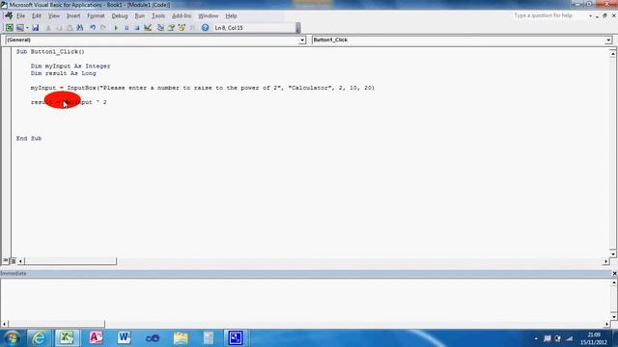Open the Help menu
The height and width of the screenshot is (347, 618).
(x=231, y=15)
